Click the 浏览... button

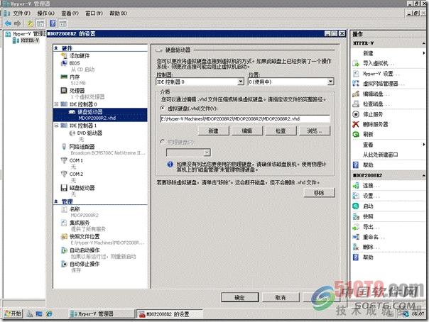tap(315, 131)
